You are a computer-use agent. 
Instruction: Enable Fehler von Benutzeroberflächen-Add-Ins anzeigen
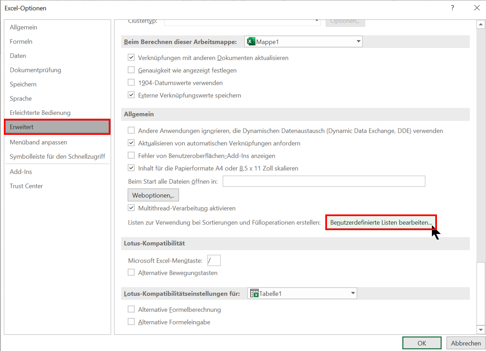tap(131, 156)
